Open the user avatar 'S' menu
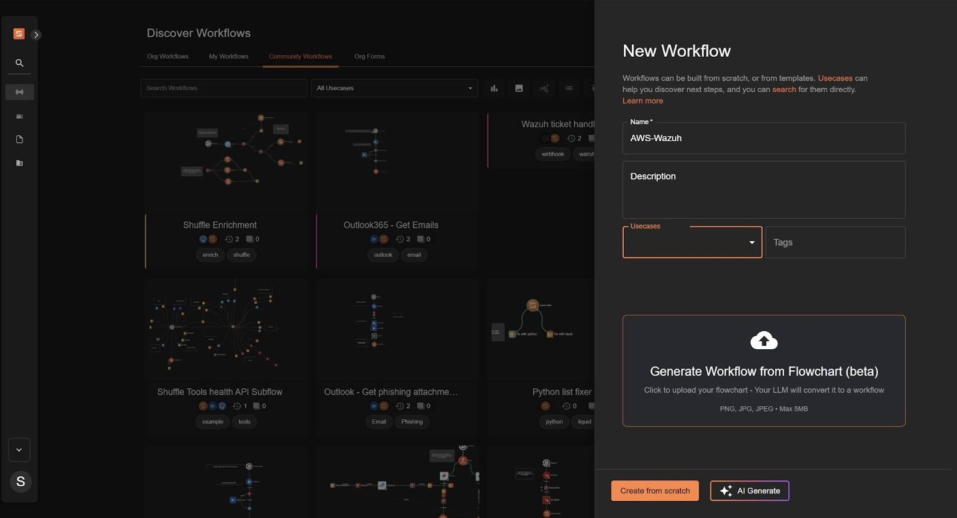 pos(20,482)
